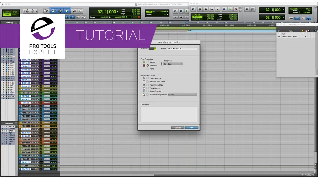Open the Nudge value dropdown

(168, 14)
